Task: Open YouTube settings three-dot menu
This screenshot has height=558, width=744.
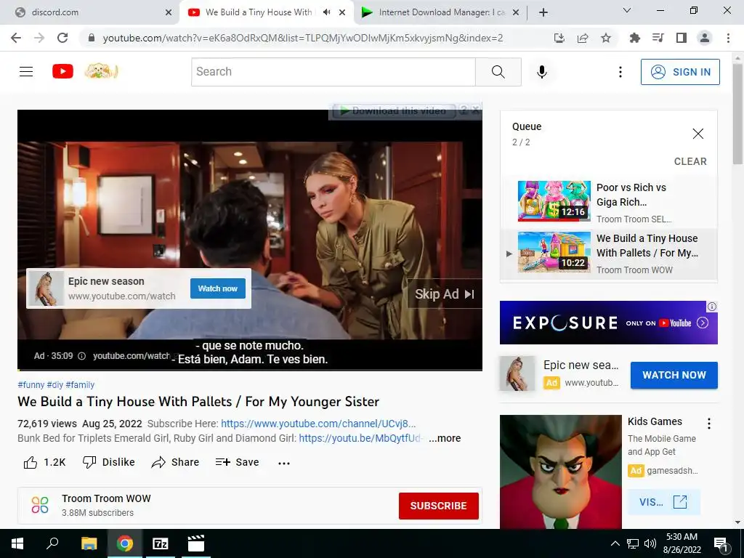Action: tap(620, 72)
